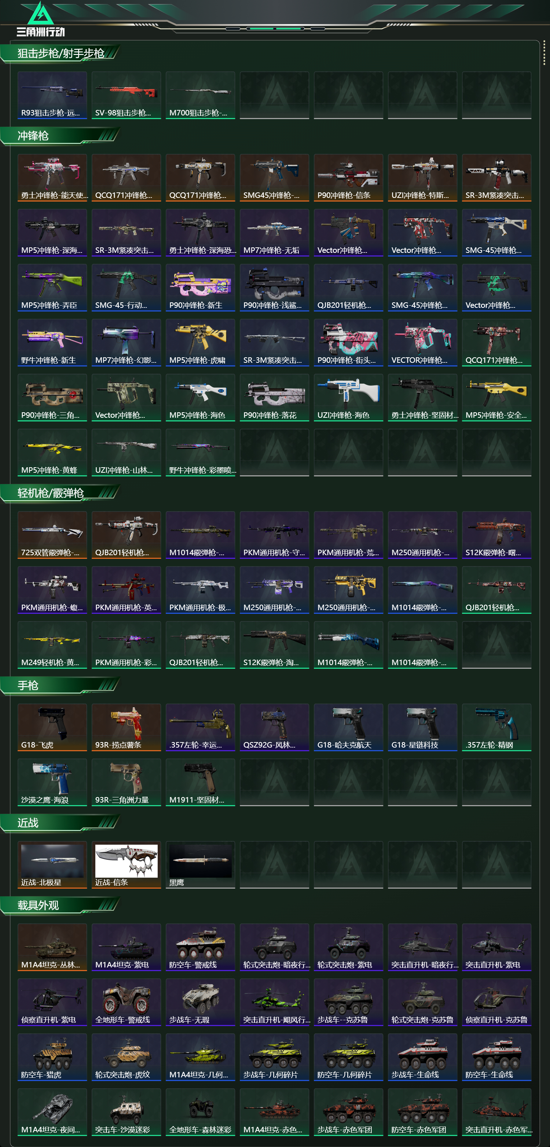Pick the M1A4坦克-紫电 vehicle skin
550x1147 pixels.
pyautogui.click(x=126, y=947)
